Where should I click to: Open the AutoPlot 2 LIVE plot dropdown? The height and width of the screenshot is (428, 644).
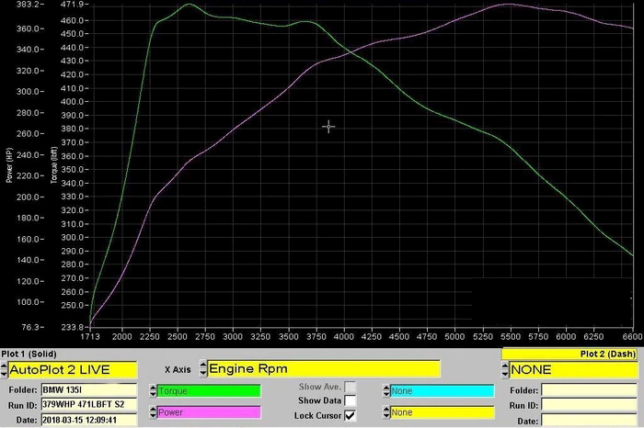pyautogui.click(x=72, y=369)
